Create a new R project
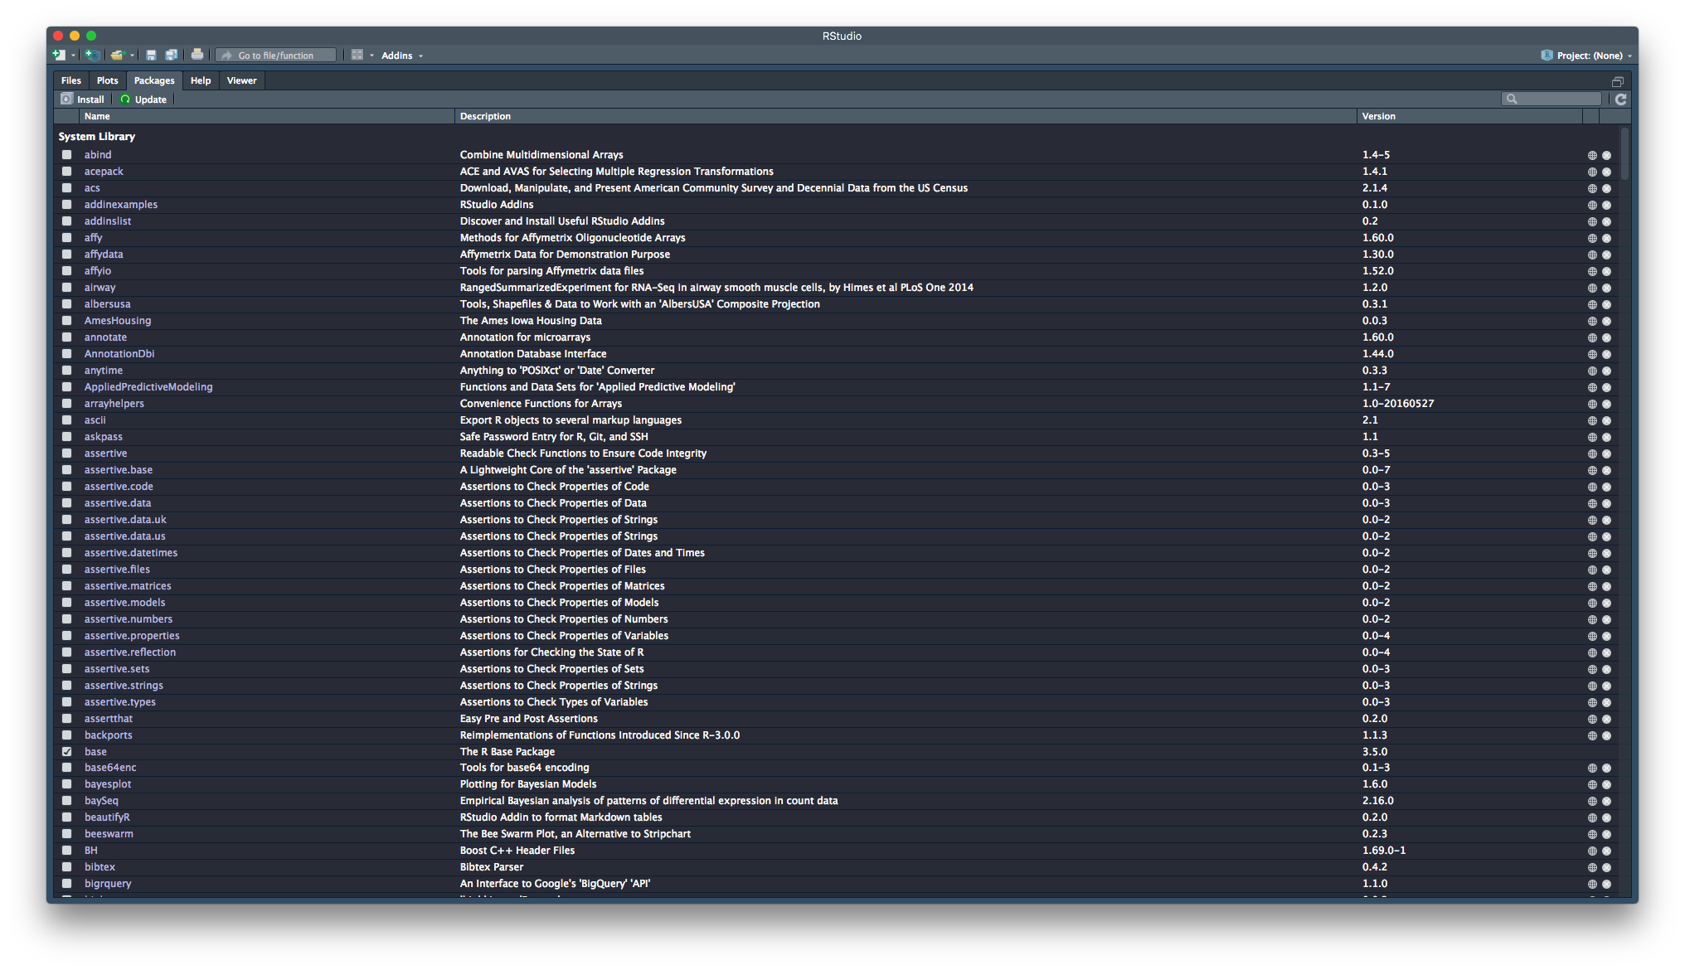 [93, 56]
